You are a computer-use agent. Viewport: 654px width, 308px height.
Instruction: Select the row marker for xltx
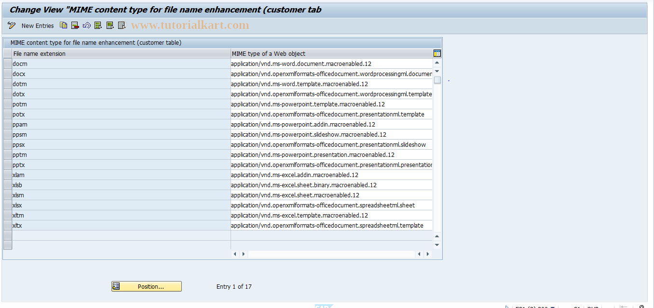pos(7,225)
